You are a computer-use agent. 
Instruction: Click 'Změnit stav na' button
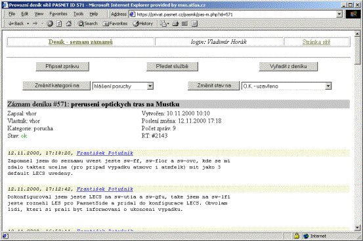213,86
